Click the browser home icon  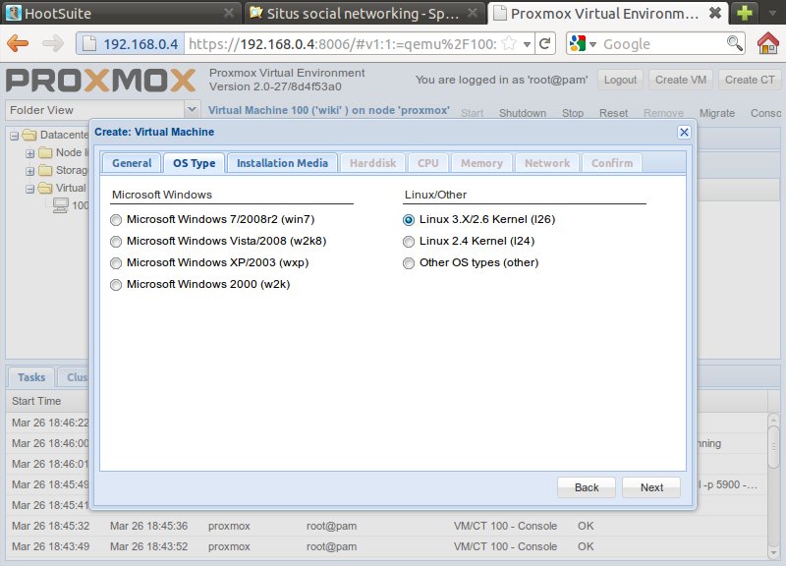768,44
